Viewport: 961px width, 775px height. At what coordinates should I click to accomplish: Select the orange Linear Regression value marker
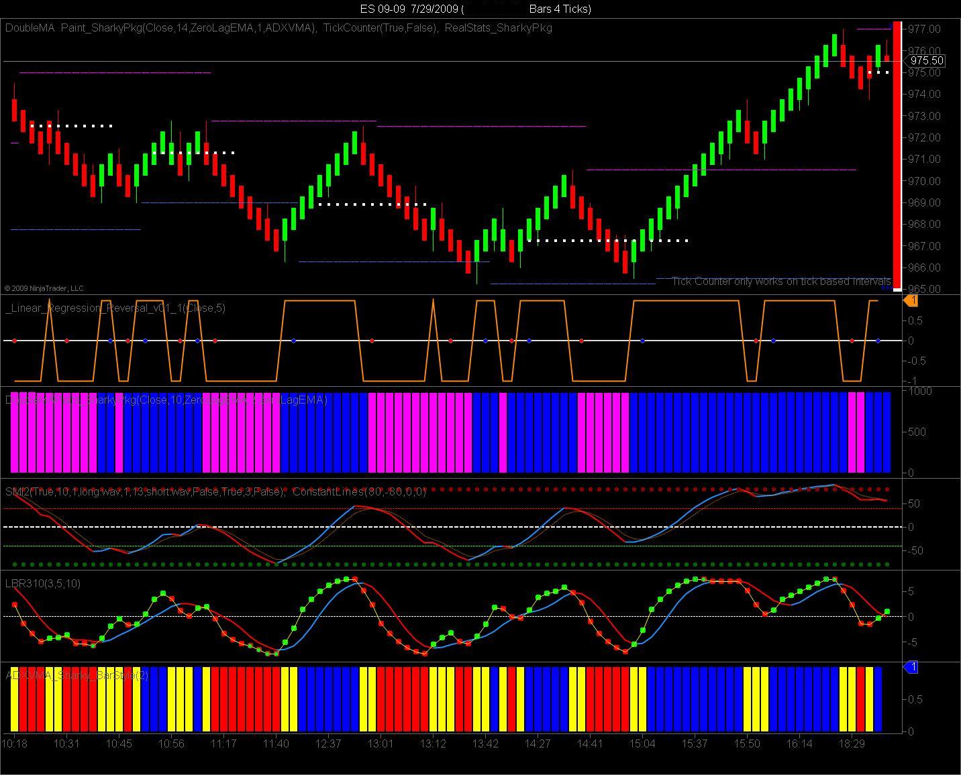coord(911,301)
